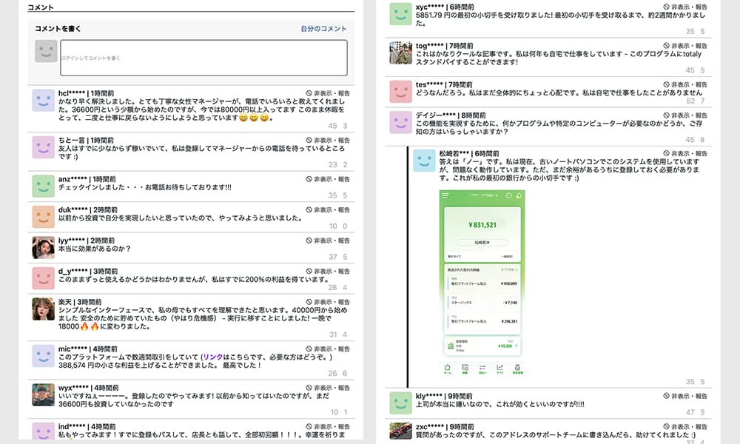Click 非表示・報告 on hcl***** comment
This screenshot has width=740, height=444.
[329, 95]
